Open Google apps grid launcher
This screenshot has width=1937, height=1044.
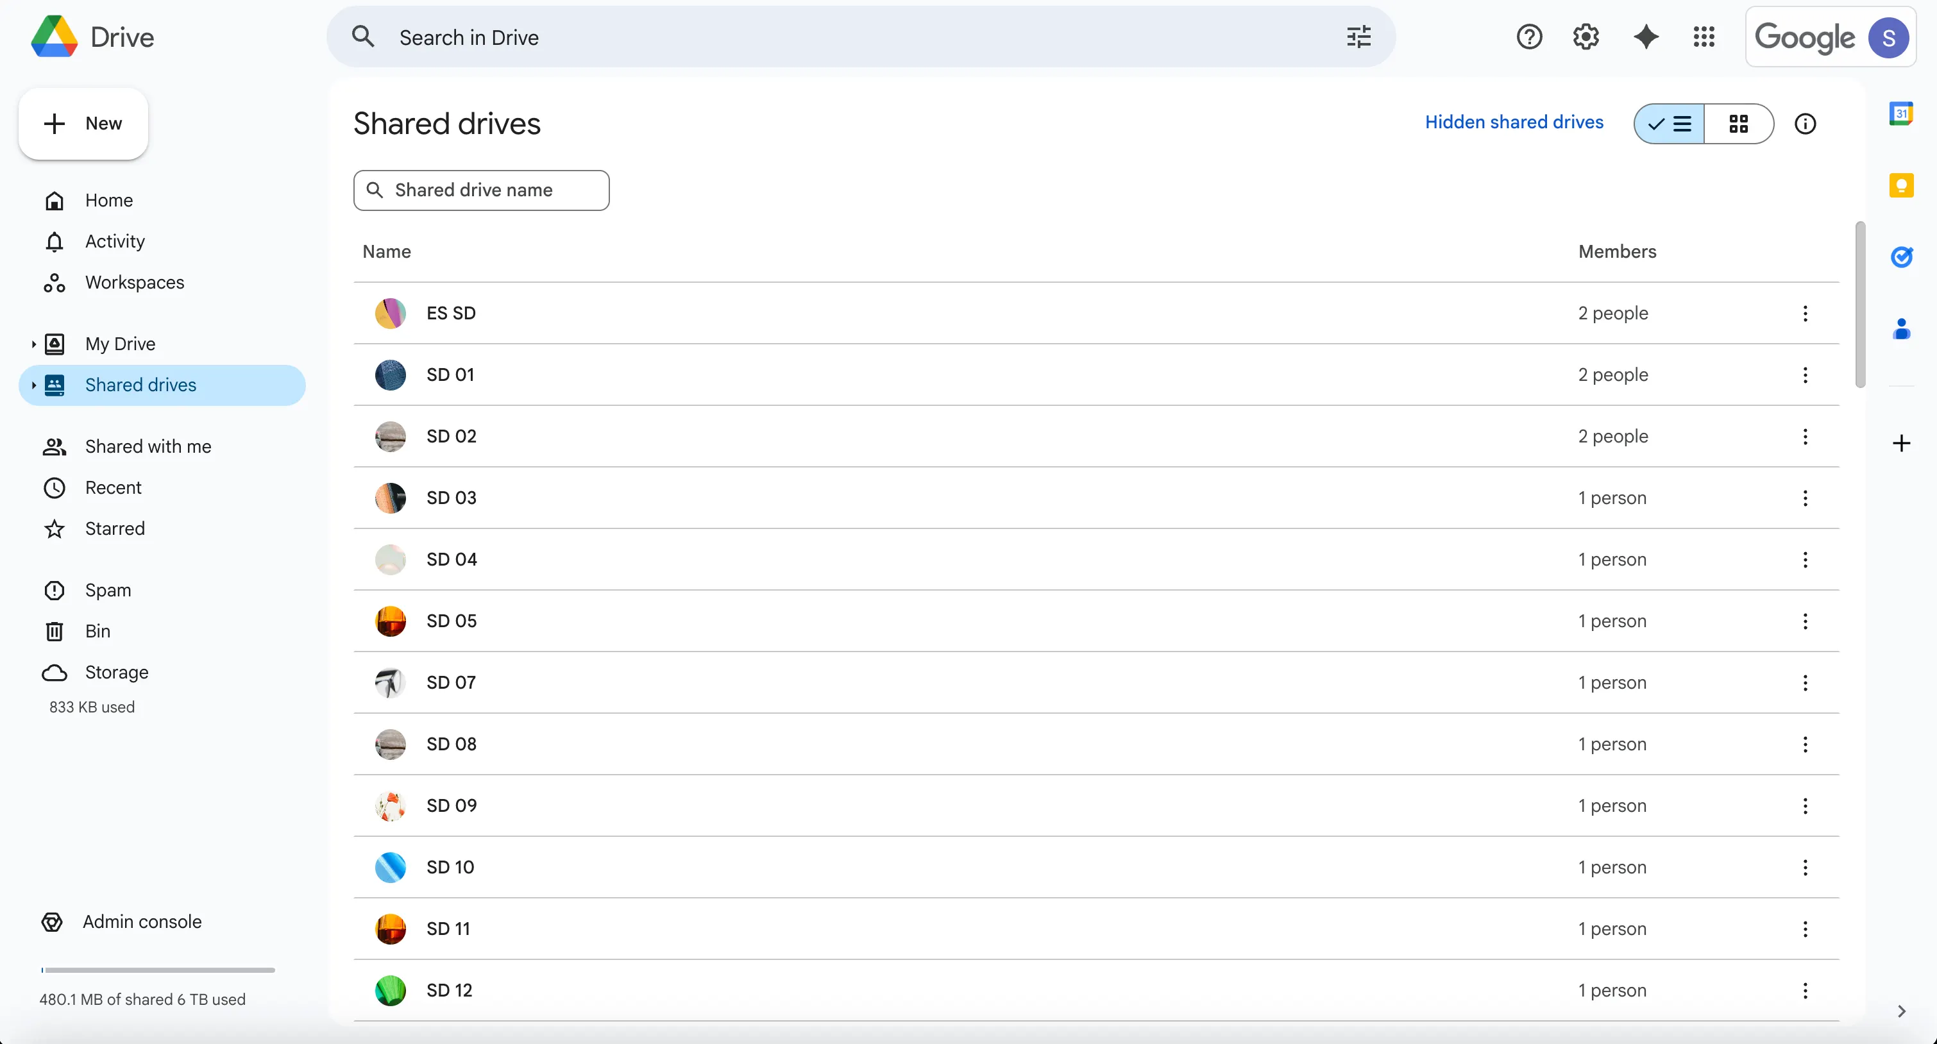[x=1703, y=37]
